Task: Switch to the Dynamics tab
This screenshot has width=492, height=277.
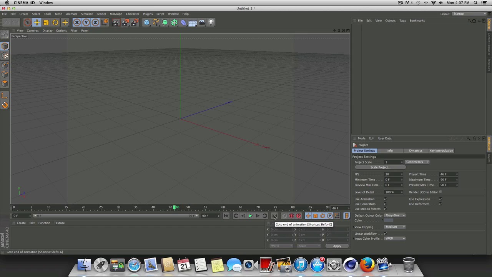Action: tap(416, 151)
